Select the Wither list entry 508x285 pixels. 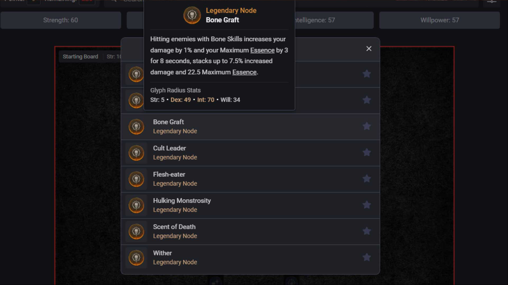(250, 258)
